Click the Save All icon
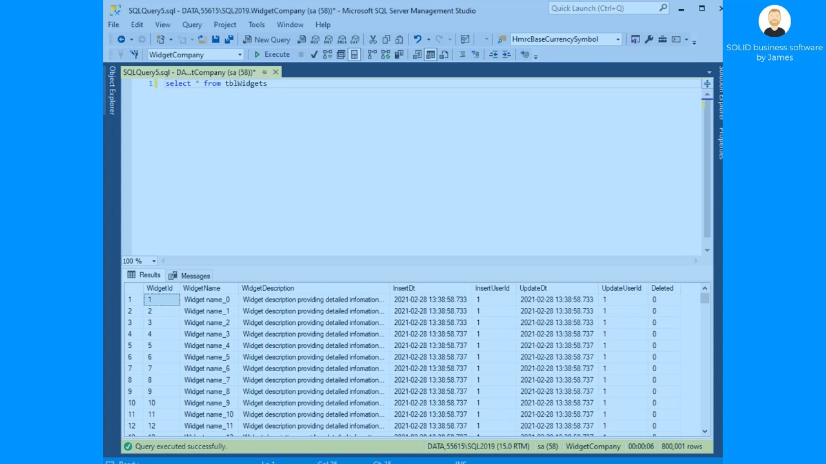The image size is (826, 464). pos(228,39)
